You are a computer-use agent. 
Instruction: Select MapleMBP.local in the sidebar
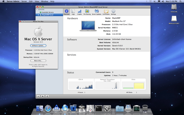[x=49, y=15]
